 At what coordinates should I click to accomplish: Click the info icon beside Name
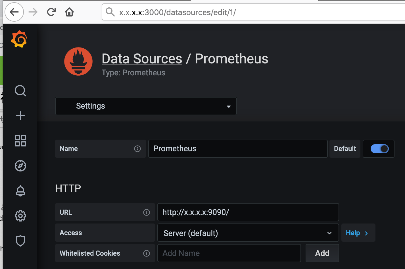[137, 149]
